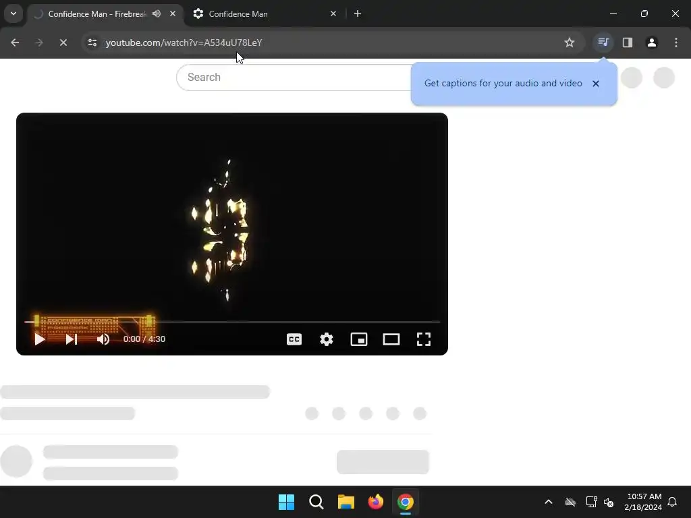
Task: Enable theater mode in the player
Action: [391, 339]
